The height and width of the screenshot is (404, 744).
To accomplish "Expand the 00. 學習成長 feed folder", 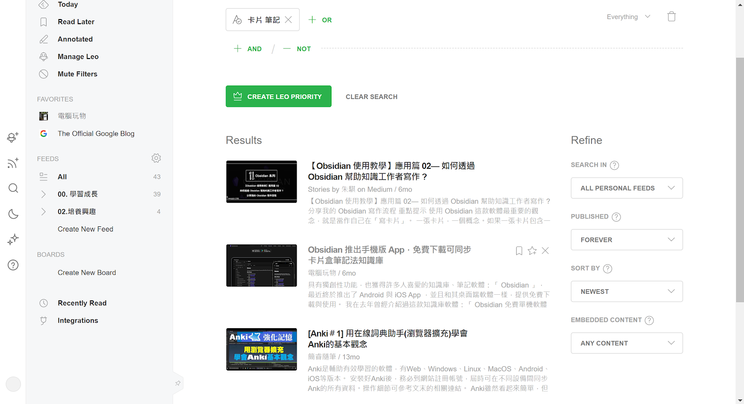I will point(43,194).
